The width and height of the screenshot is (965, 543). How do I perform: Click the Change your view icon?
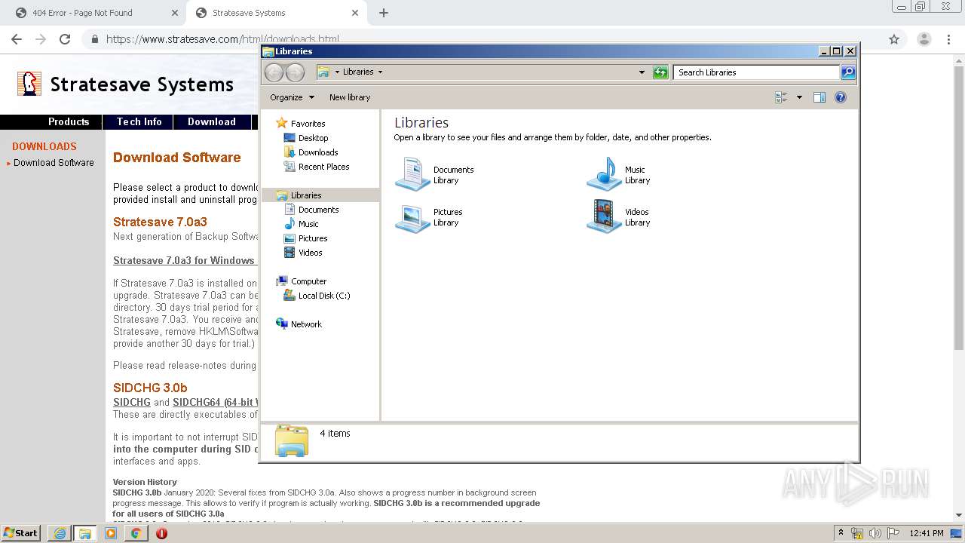781,97
